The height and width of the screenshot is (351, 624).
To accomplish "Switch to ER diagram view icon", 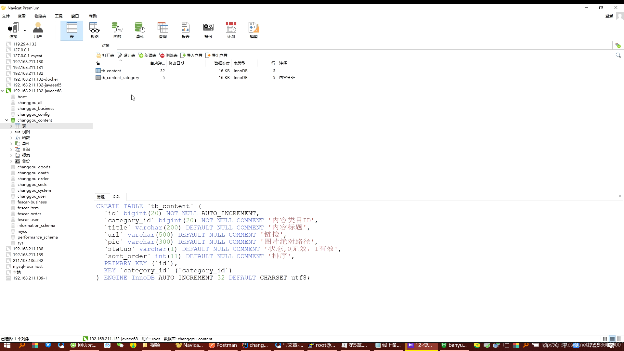I will [x=619, y=339].
